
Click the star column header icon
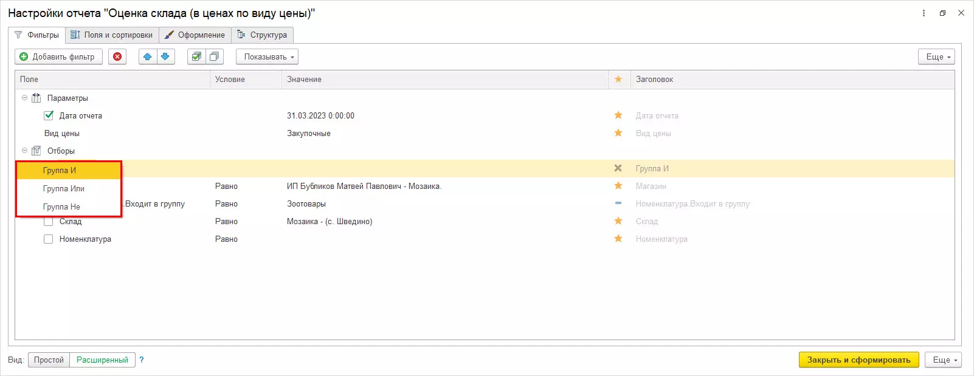pos(618,79)
